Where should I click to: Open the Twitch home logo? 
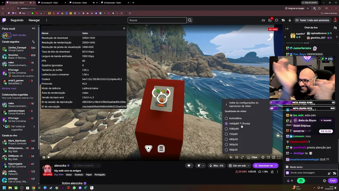click(x=4, y=20)
